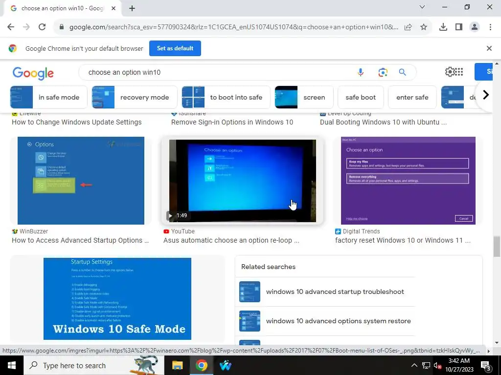
Task: Select 'recovery mode' filter chip
Action: [135, 97]
